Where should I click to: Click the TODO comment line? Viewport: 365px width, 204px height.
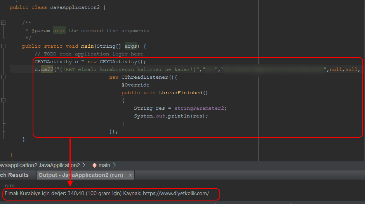point(89,54)
